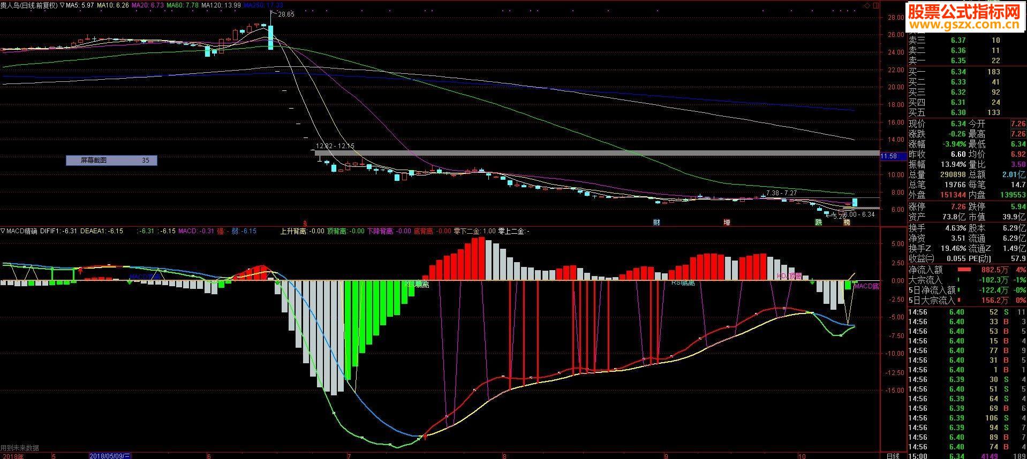Click the MACD底 signal label
Viewport: 1027px width, 459px height.
(x=866, y=286)
